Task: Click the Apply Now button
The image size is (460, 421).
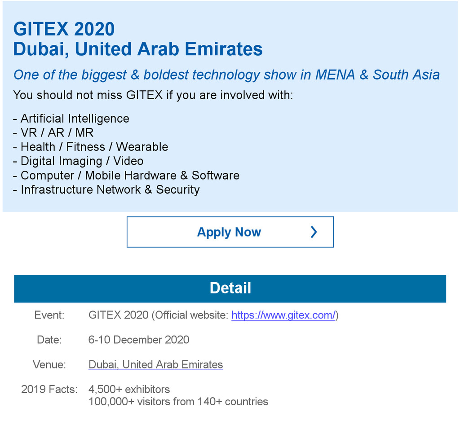Action: tap(230, 232)
